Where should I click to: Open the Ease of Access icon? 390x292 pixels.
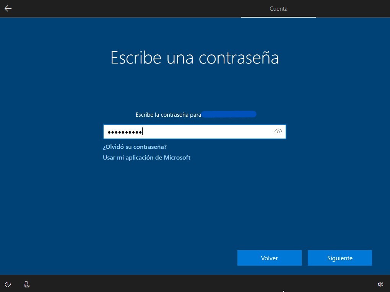[8, 284]
